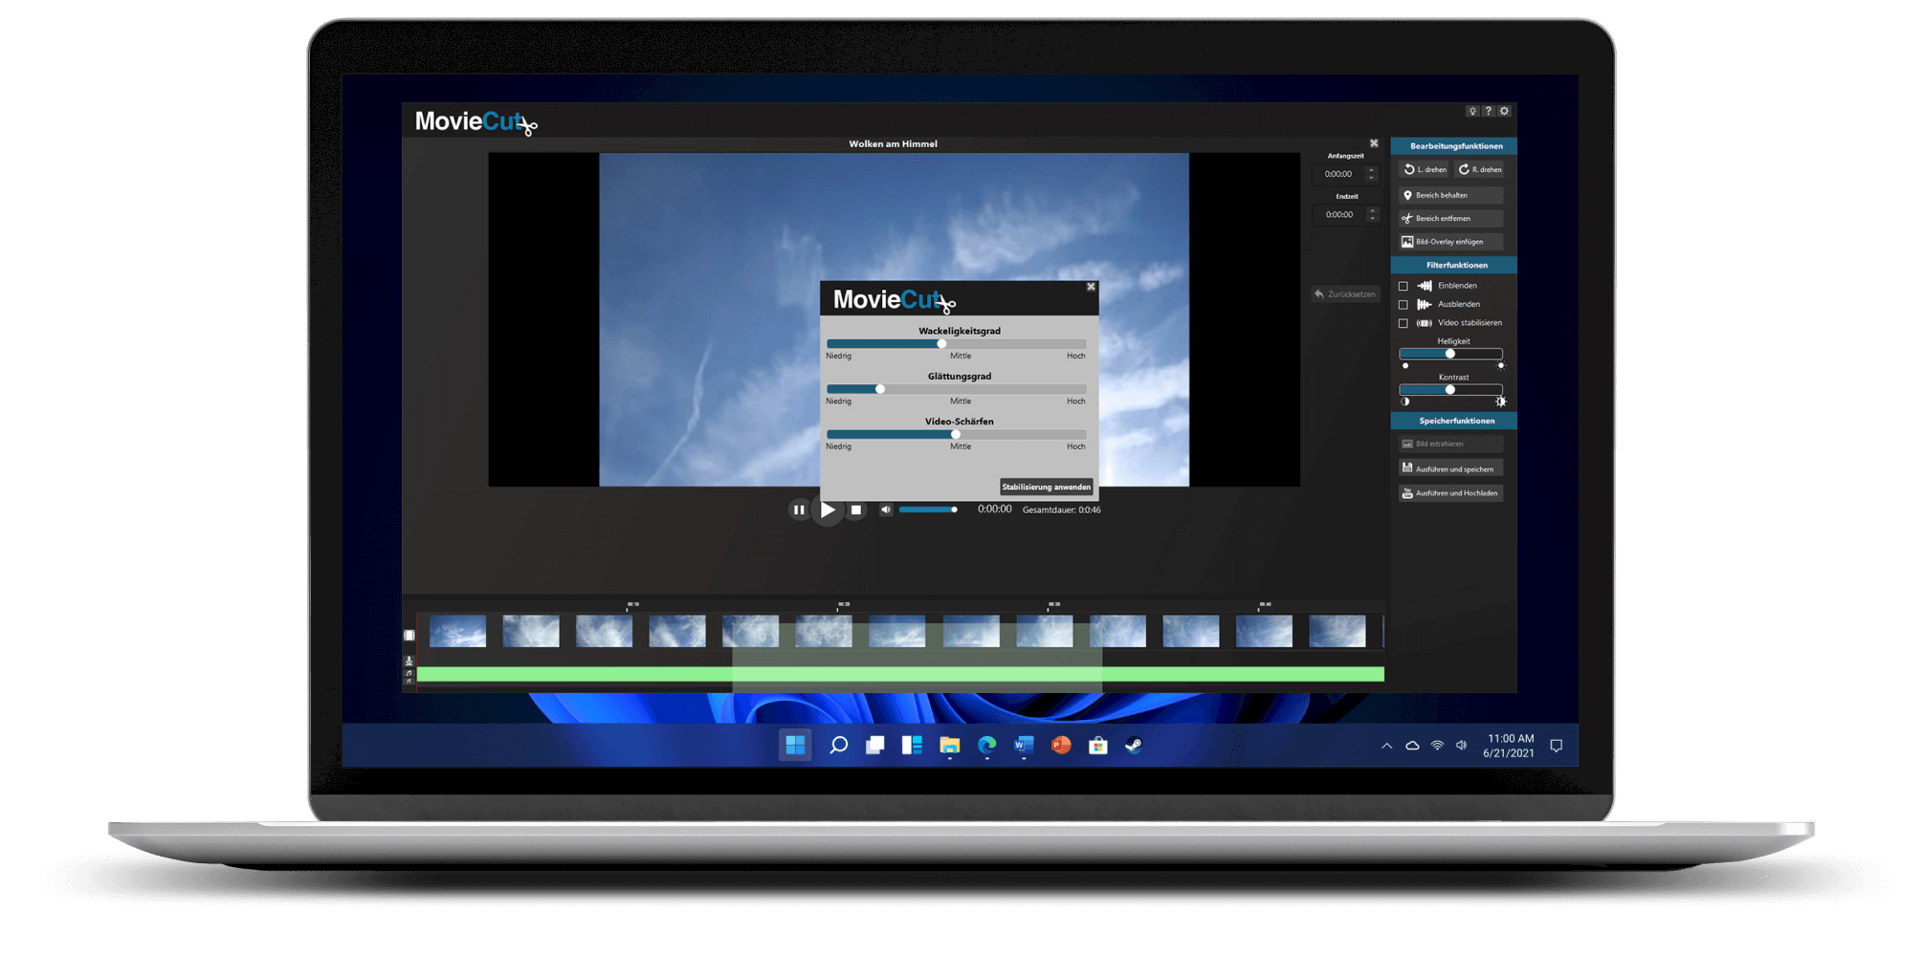Click the taskbar clock showing 11:00 AM
Image resolution: width=1923 pixels, height=977 pixels.
(1509, 746)
